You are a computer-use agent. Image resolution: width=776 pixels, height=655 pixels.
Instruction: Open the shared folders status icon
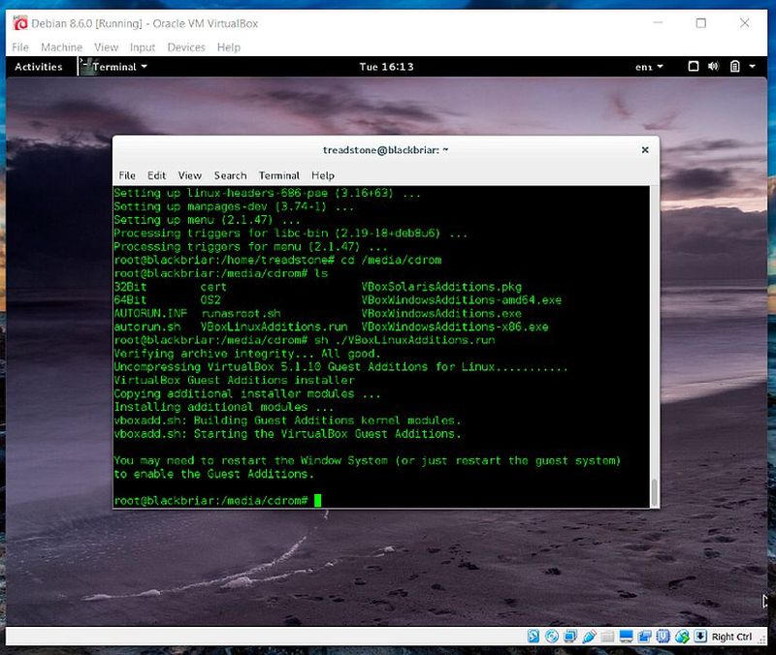(x=607, y=637)
